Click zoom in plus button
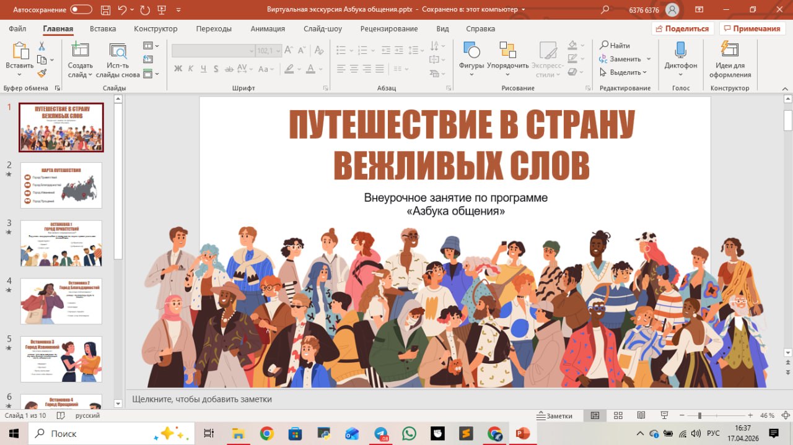The width and height of the screenshot is (793, 445). pos(750,416)
